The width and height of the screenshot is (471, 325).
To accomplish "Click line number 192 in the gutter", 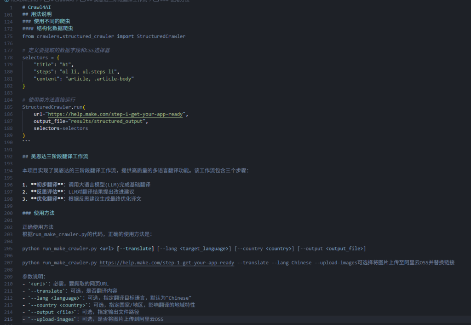I will click(8, 157).
